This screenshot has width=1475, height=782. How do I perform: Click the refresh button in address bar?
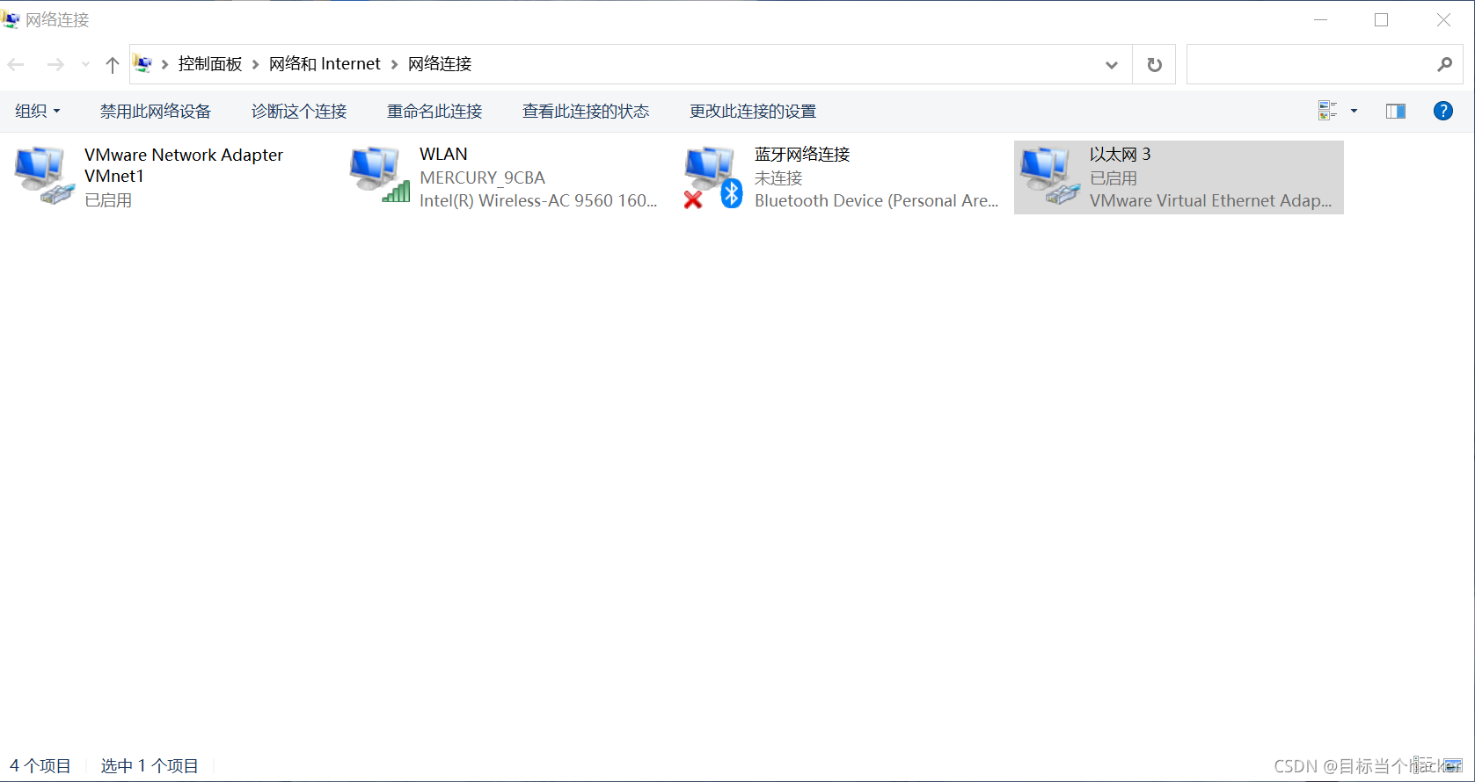pyautogui.click(x=1154, y=64)
